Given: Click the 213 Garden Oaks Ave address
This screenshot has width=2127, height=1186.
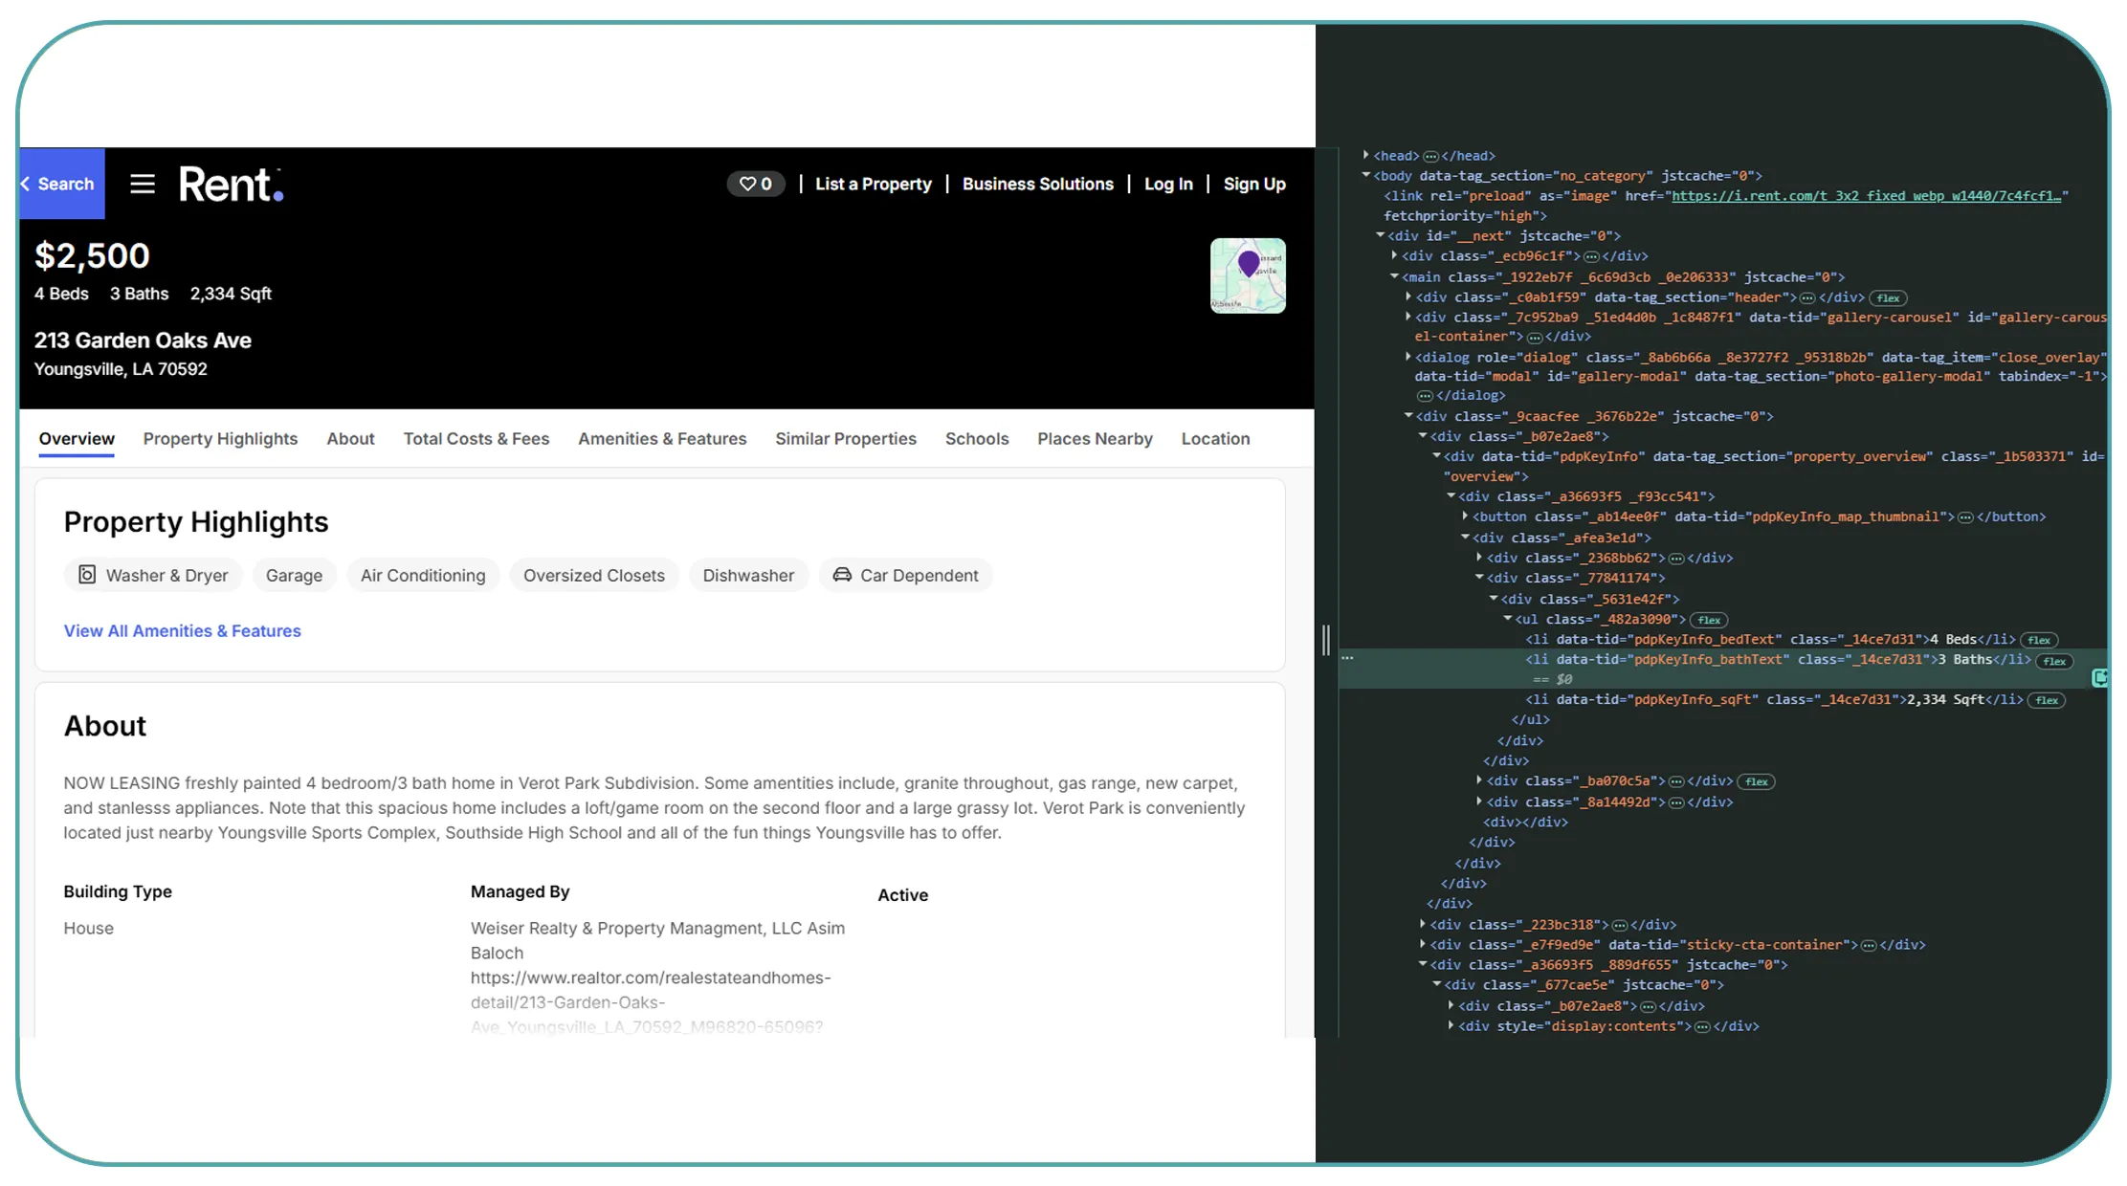Looking at the screenshot, I should [143, 340].
